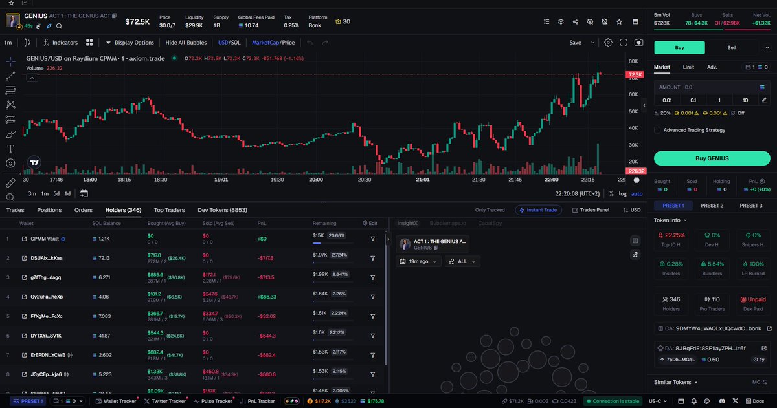This screenshot has width=777, height=408.
Task: Open the Top Traders tab
Action: (x=169, y=210)
